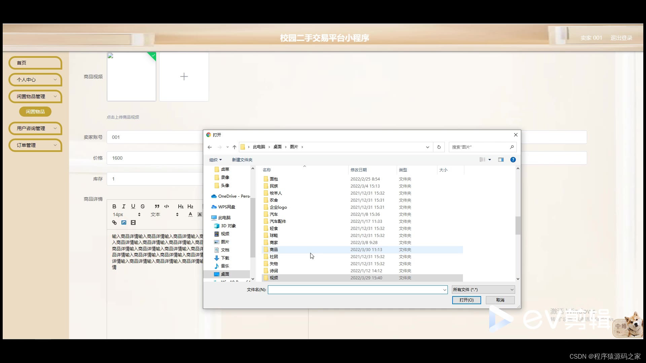Select the 首页 sidebar menu item
The height and width of the screenshot is (363, 646).
pos(35,63)
